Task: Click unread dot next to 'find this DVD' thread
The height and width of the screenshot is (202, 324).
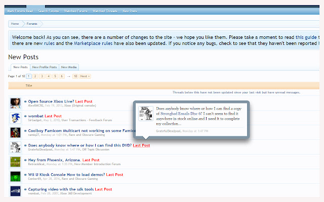Action: coord(25,145)
